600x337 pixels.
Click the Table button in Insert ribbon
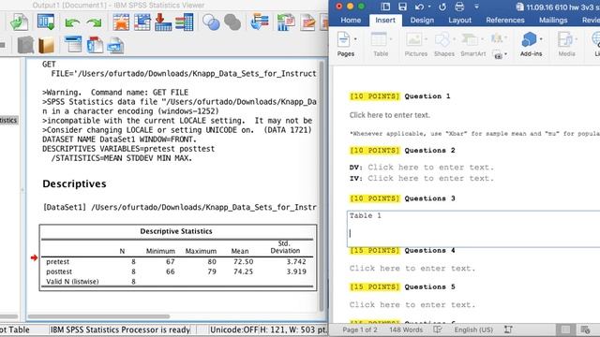[381, 44]
